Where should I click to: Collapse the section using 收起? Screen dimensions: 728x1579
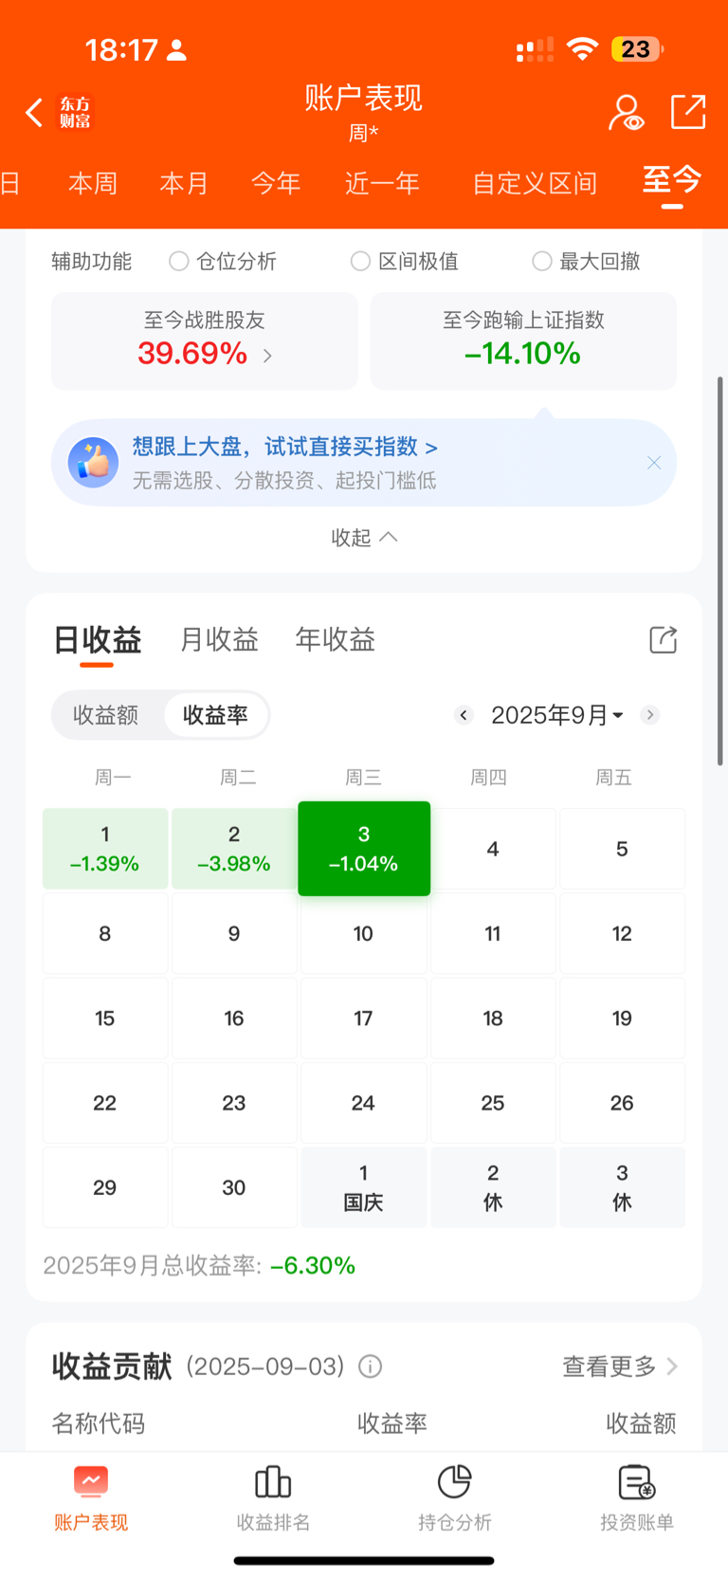[x=364, y=538]
